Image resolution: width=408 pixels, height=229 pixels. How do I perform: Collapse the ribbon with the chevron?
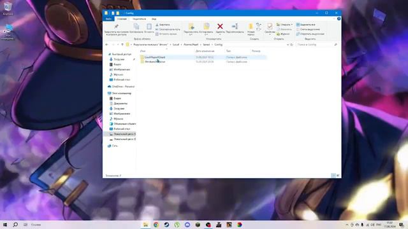click(334, 18)
